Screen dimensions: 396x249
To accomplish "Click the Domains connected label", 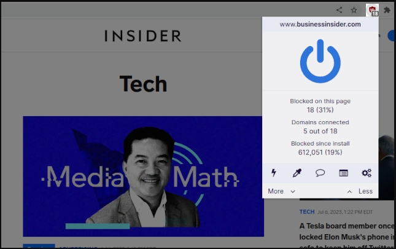I will pyautogui.click(x=320, y=122).
